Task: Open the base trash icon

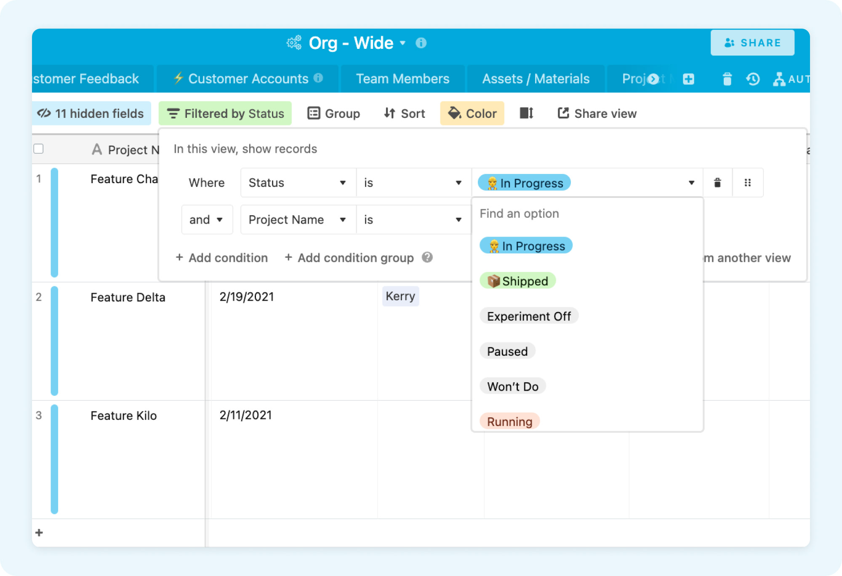Action: click(728, 79)
